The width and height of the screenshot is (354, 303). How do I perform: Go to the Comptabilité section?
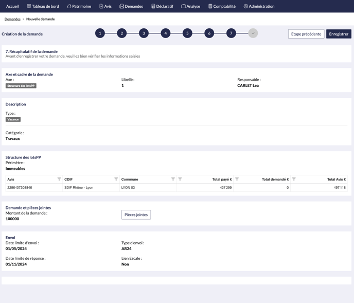pyautogui.click(x=222, y=6)
